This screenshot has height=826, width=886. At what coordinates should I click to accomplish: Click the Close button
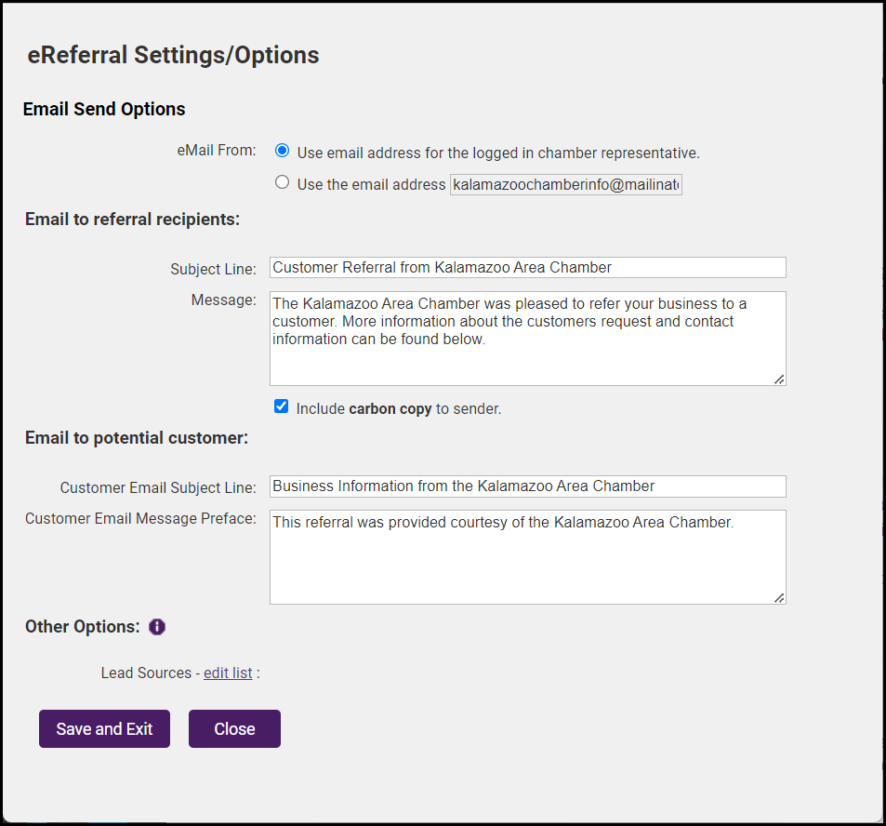point(234,729)
